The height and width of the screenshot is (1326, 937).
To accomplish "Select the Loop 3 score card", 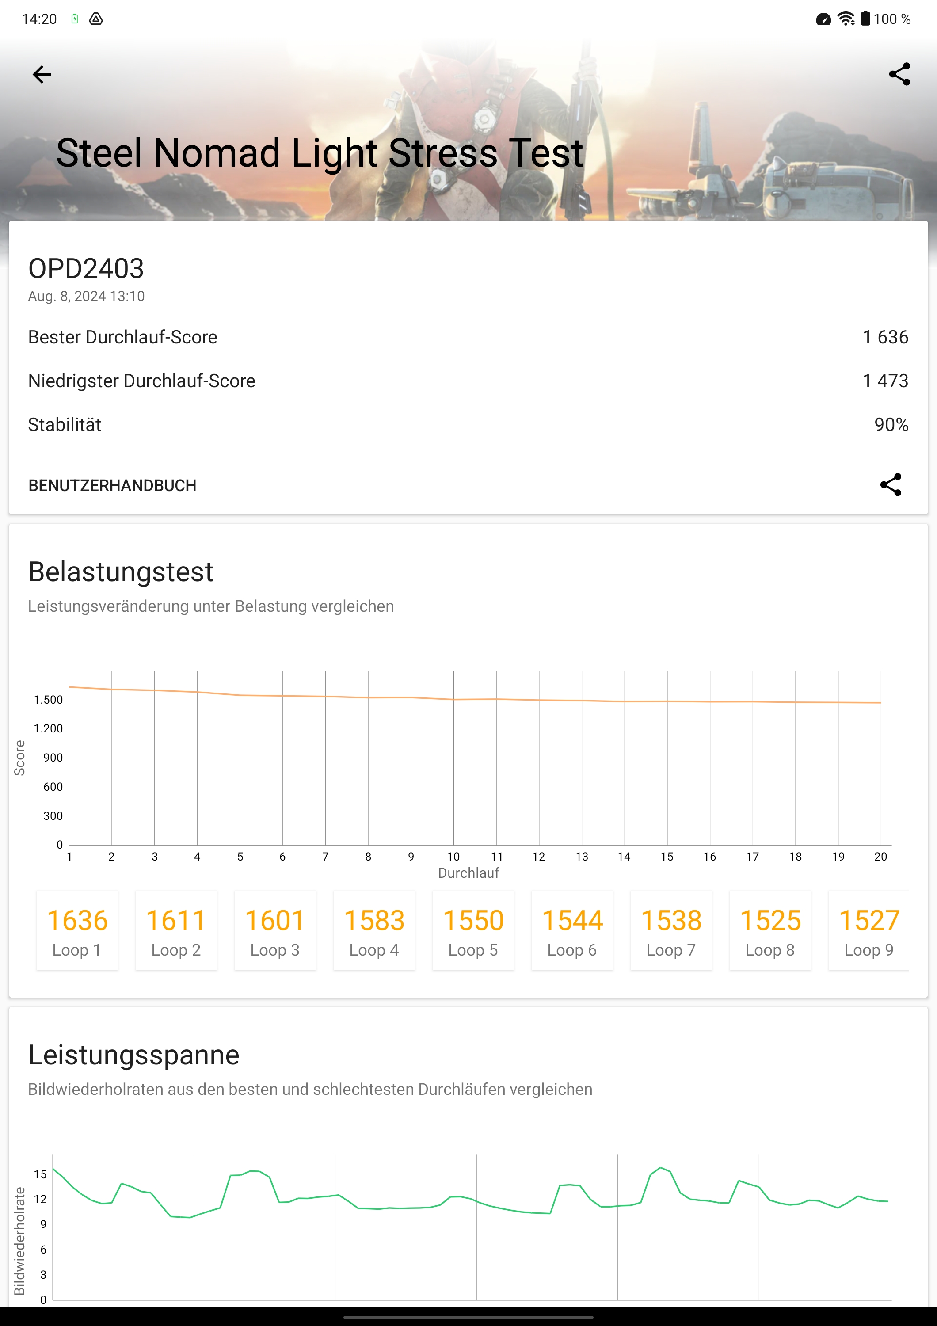I will tap(275, 930).
